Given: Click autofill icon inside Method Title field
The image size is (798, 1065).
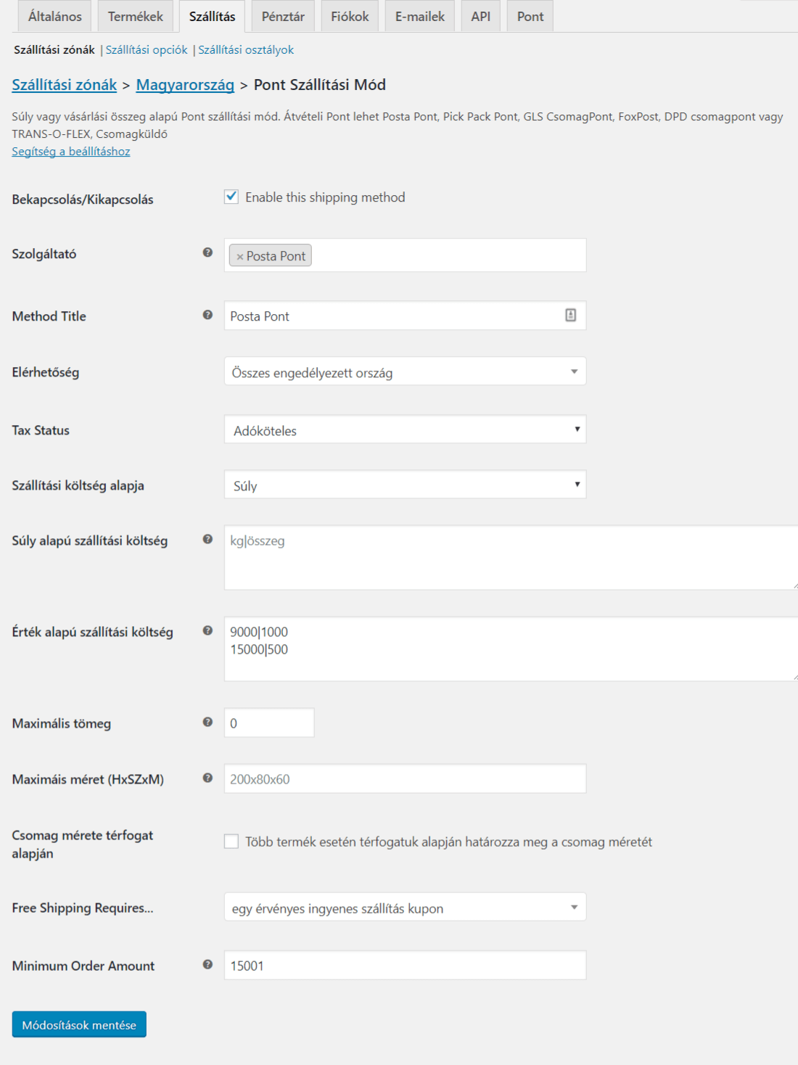Looking at the screenshot, I should tap(571, 315).
